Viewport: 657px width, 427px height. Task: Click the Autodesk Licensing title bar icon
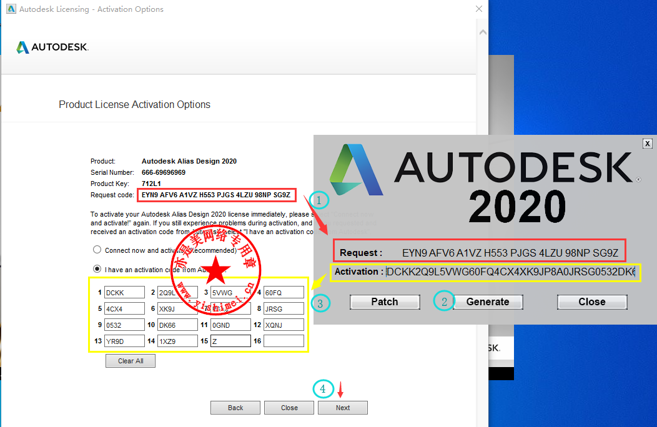(11, 9)
